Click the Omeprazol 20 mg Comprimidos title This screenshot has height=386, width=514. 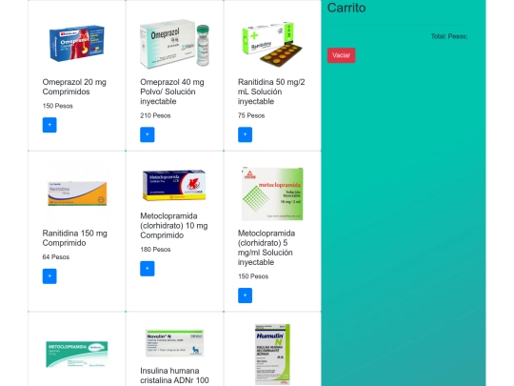click(x=74, y=87)
